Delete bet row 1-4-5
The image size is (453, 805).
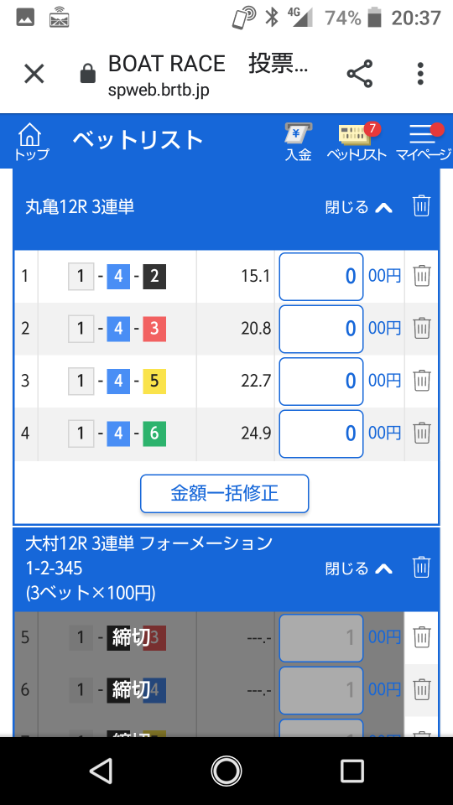pos(422,381)
